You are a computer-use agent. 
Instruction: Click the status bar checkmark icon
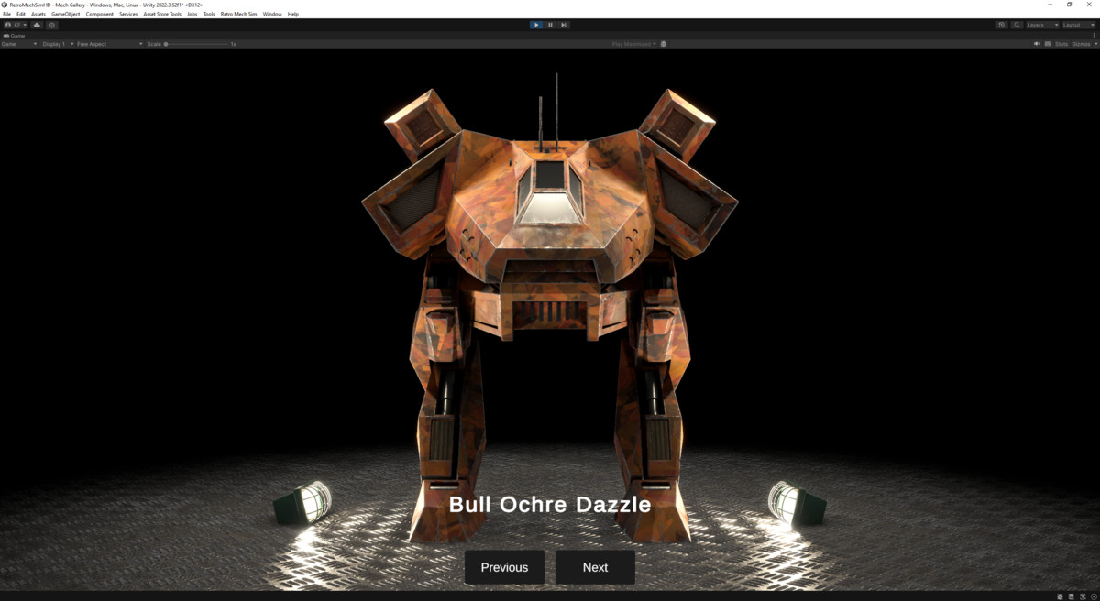tap(1094, 596)
